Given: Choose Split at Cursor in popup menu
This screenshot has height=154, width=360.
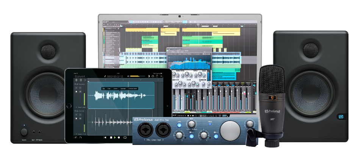Looking at the screenshot, I should click(133, 89).
